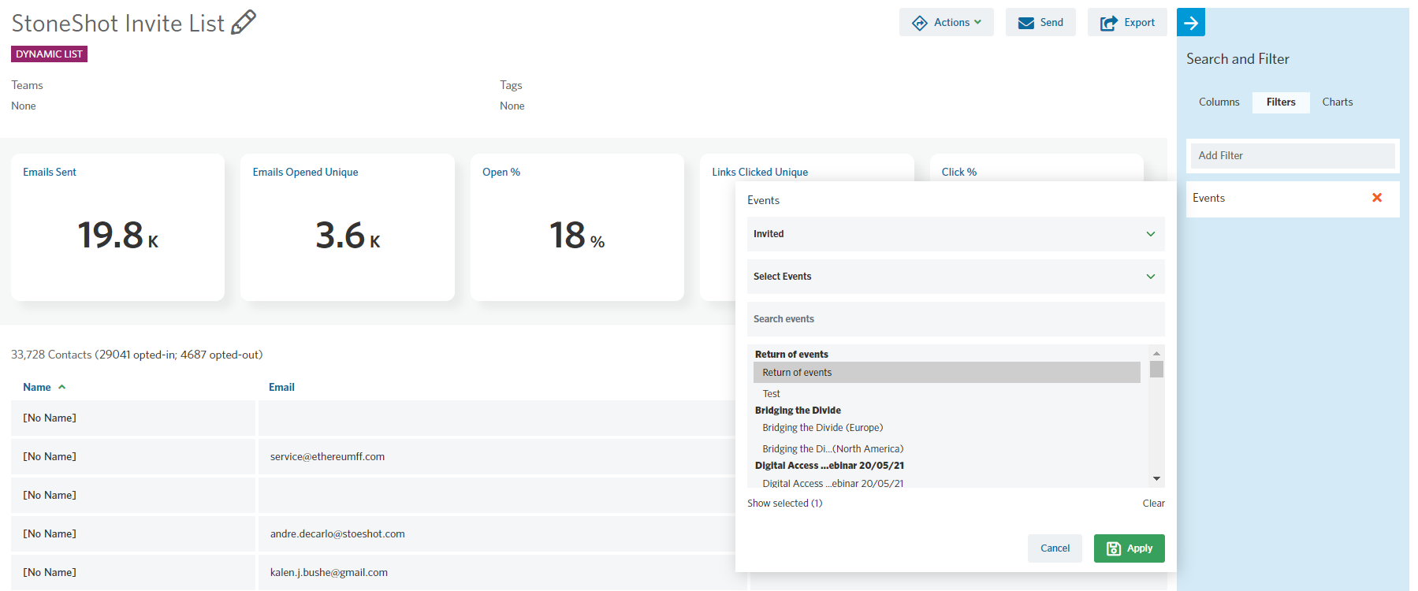1418x591 pixels.
Task: Click the Click % card title
Action: point(959,173)
